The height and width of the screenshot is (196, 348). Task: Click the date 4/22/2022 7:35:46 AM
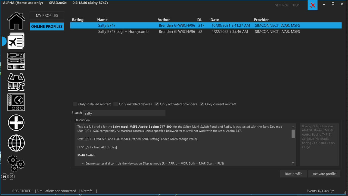[230, 31]
